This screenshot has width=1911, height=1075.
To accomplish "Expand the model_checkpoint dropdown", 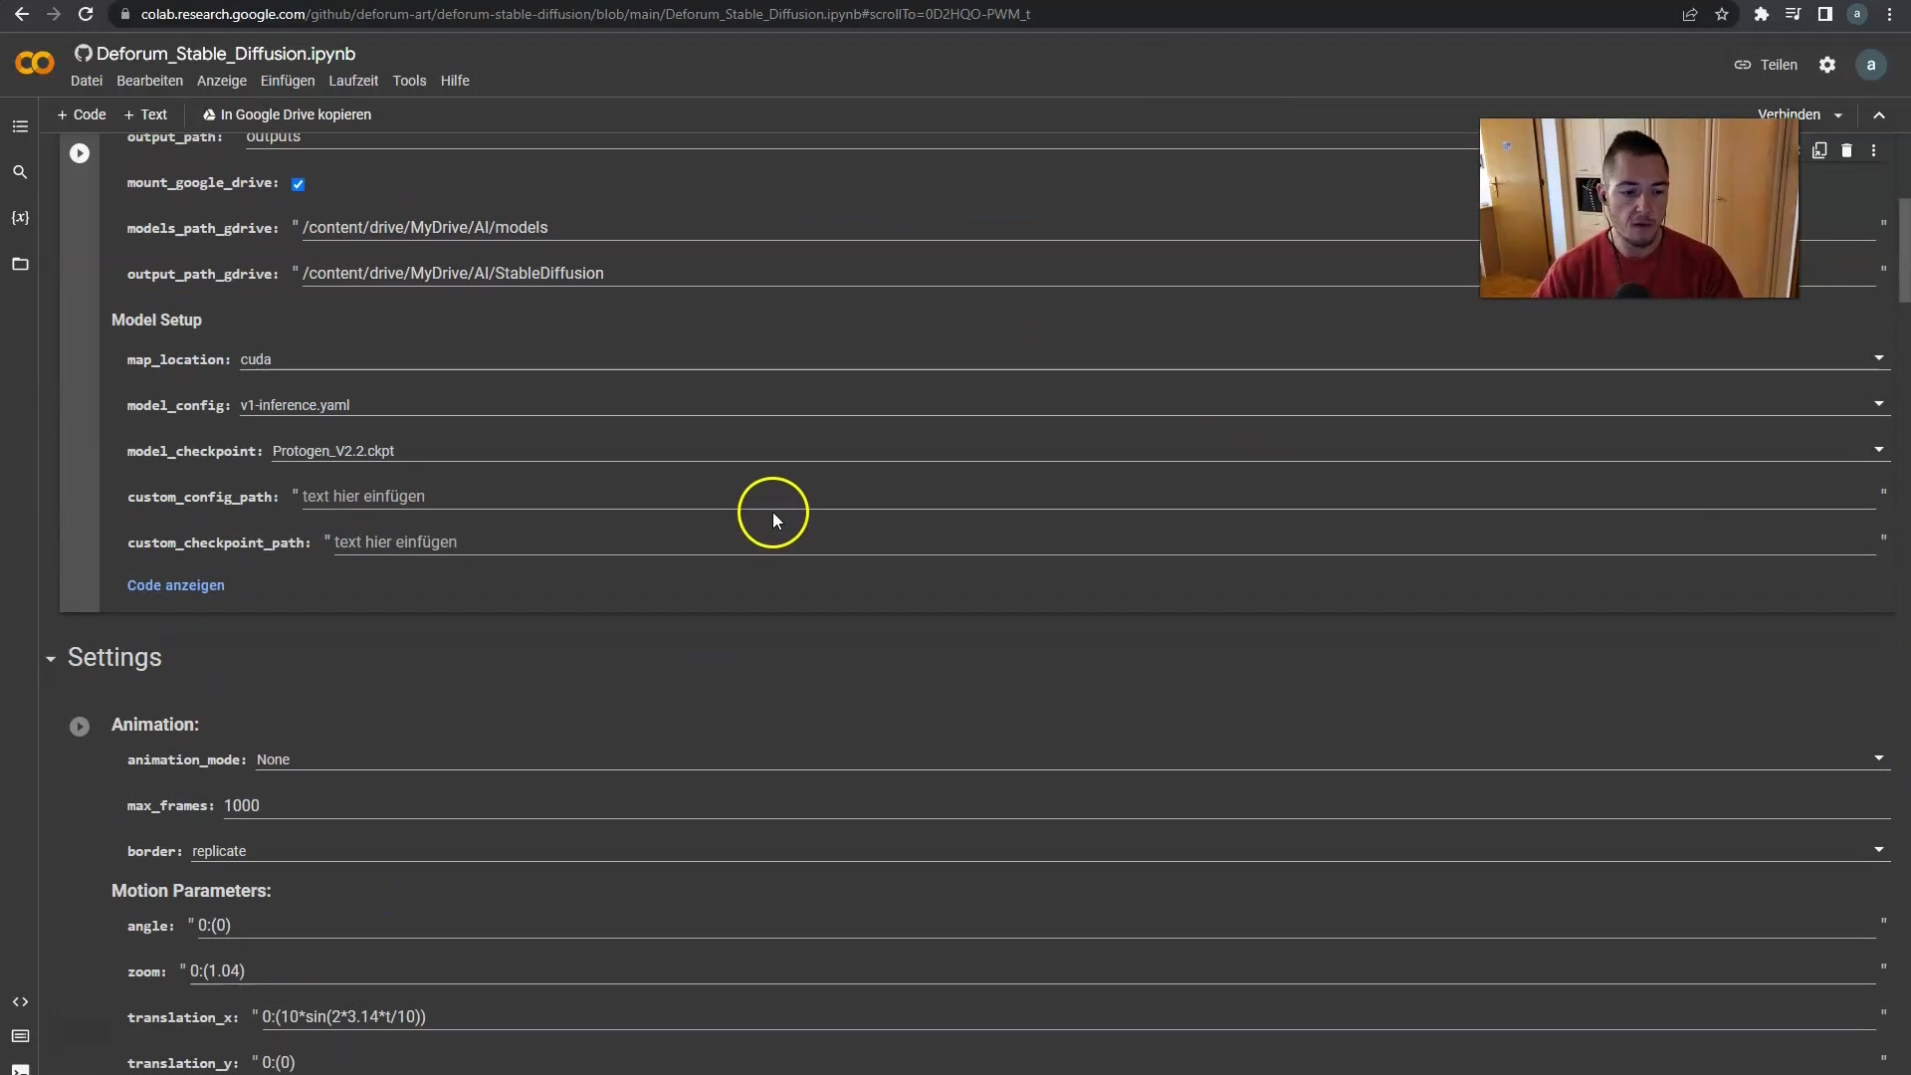I will [x=1878, y=450].
